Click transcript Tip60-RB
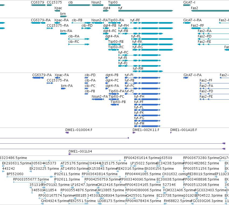Screen dimensions: 229x205 pyautogui.click(x=114, y=44)
